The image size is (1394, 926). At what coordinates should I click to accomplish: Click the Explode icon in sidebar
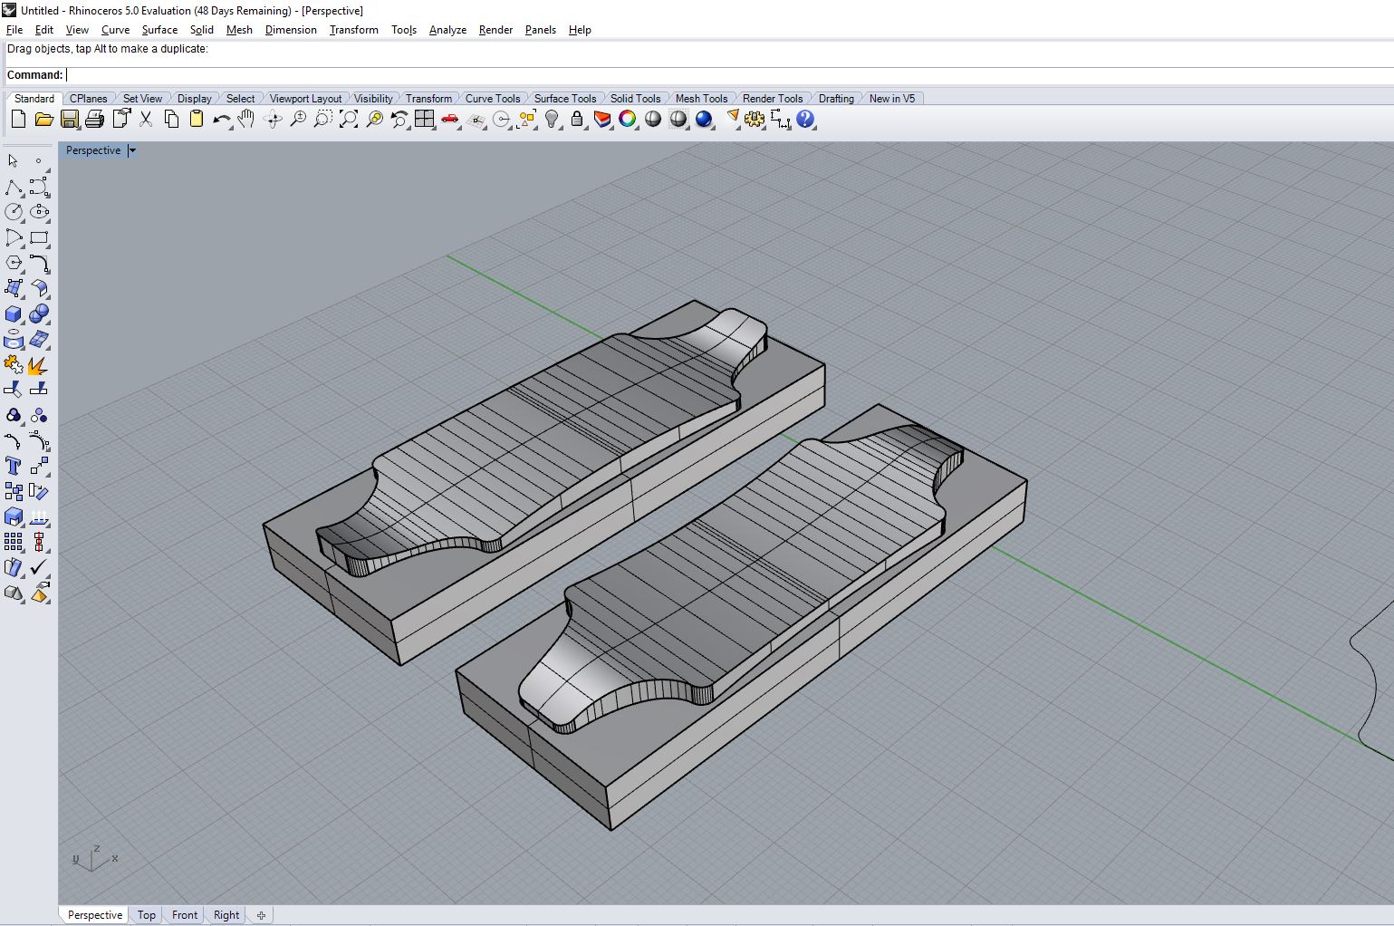39,364
